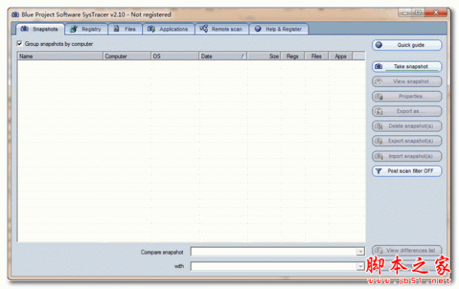This screenshot has width=459, height=289.
Task: Open the Applications tab
Action: tap(168, 29)
